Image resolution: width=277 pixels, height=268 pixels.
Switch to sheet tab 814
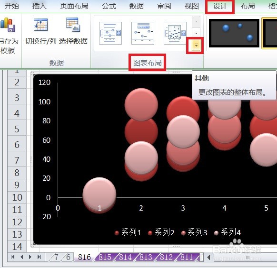click(x=126, y=257)
